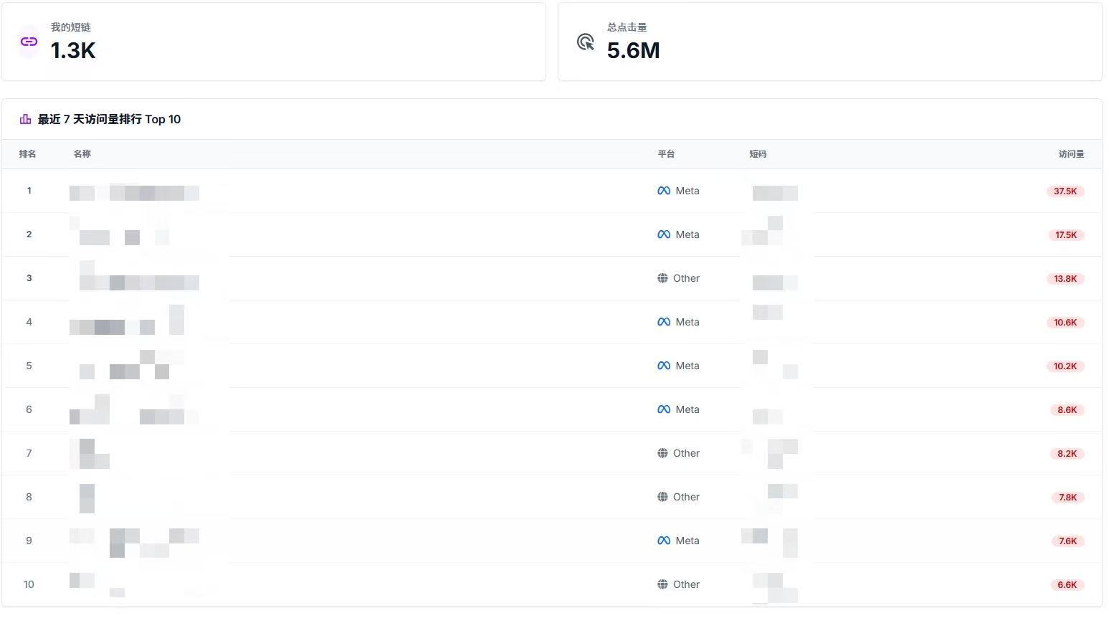The image size is (1109, 618).
Task: Click the 1.3K short link count
Action: click(x=73, y=50)
